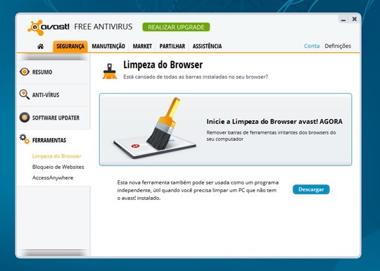
Task: Open AccessAnywhere sub-item
Action: tap(53, 177)
